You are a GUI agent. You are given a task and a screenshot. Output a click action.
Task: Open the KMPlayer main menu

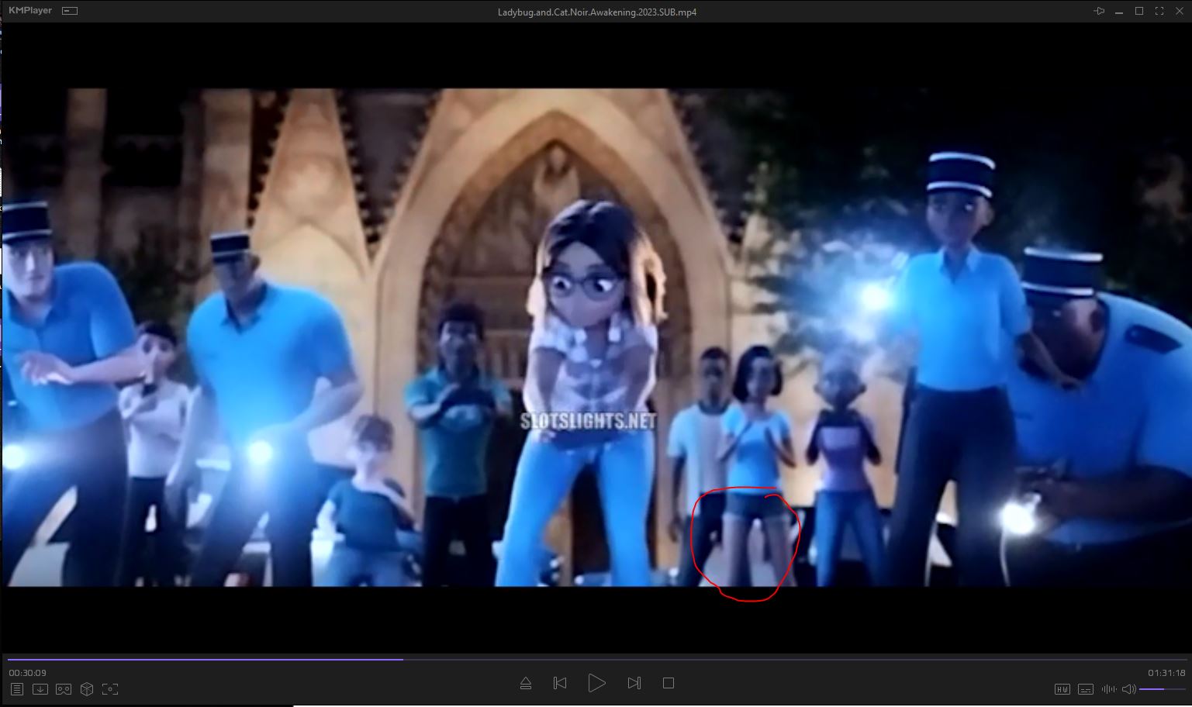click(x=29, y=11)
